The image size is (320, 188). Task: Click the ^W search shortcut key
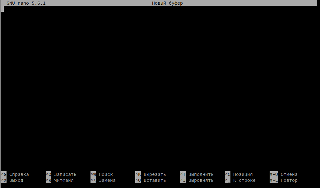pos(93,174)
